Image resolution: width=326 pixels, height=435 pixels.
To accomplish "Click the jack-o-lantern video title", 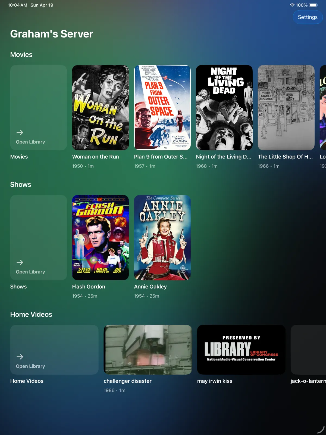I will point(308,381).
